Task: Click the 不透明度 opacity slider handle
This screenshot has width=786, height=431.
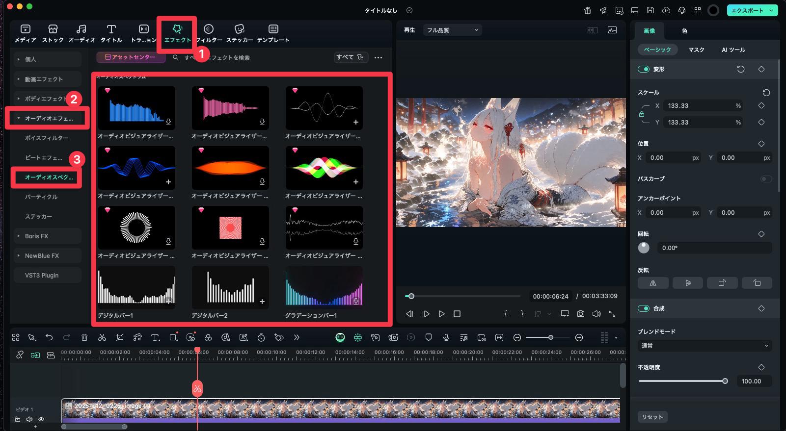Action: point(725,381)
